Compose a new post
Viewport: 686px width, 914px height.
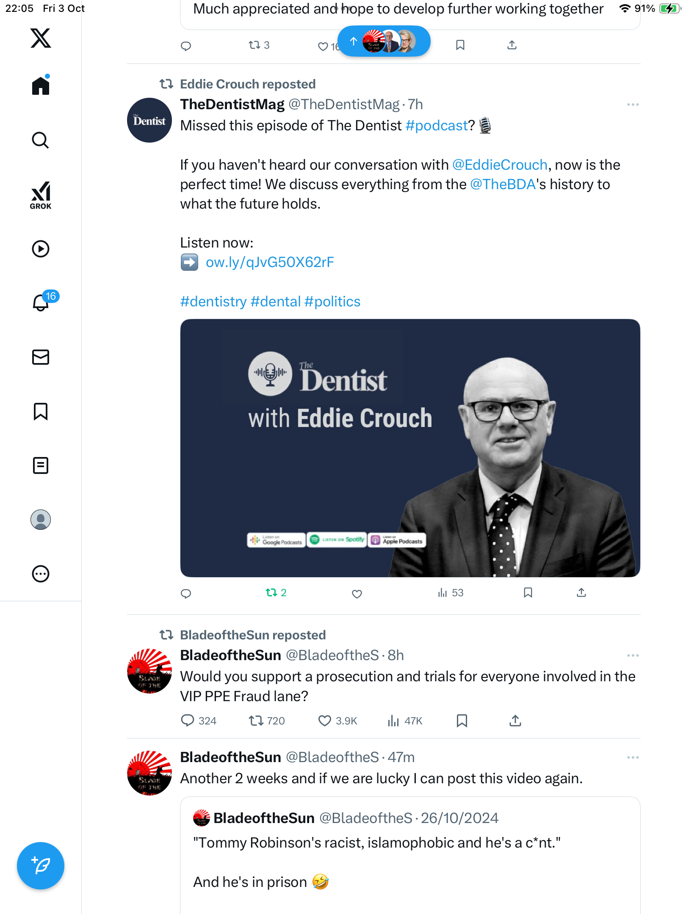(x=41, y=866)
